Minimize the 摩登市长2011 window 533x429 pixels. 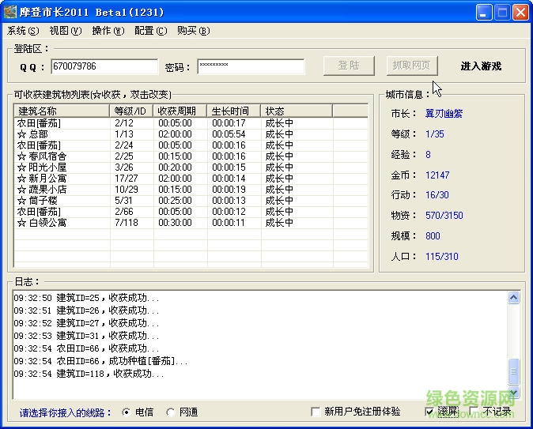pos(484,12)
